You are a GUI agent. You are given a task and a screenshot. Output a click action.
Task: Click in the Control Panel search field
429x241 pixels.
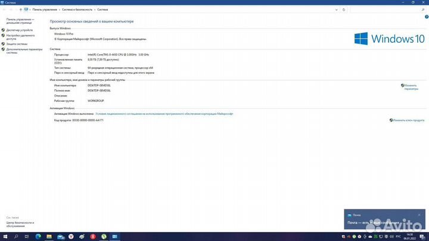coord(386,10)
